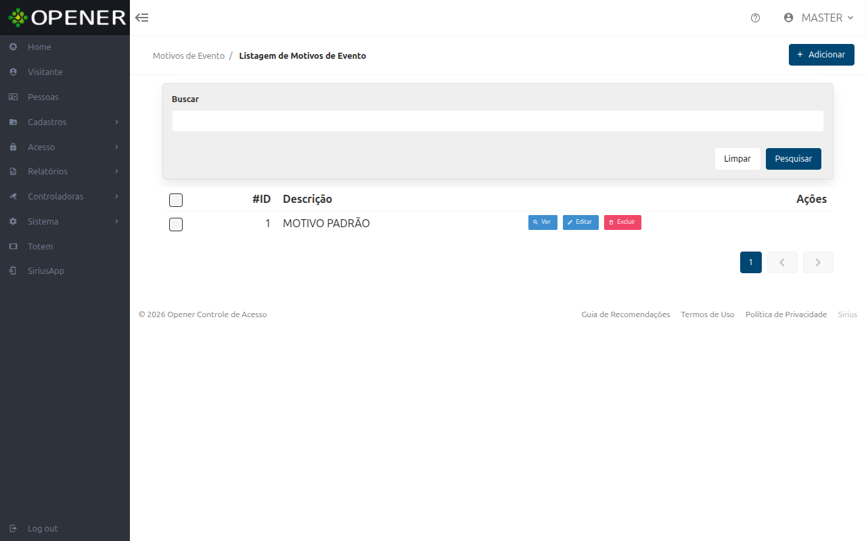Open SiriusApp from the sidebar
The width and height of the screenshot is (866, 541).
point(65,270)
